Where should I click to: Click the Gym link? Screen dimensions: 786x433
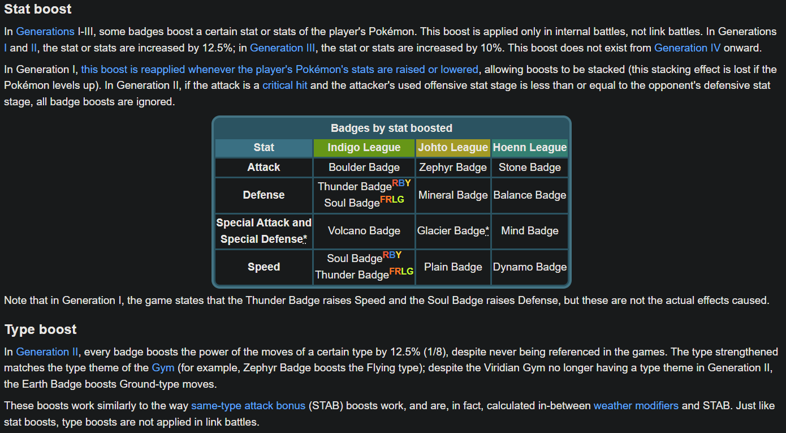coord(163,368)
